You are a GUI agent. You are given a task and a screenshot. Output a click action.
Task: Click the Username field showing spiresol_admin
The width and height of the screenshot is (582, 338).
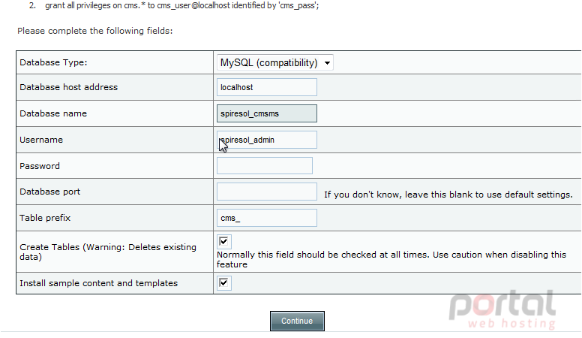pos(267,140)
